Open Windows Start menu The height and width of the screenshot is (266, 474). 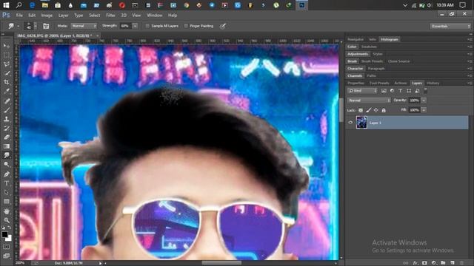[6, 5]
